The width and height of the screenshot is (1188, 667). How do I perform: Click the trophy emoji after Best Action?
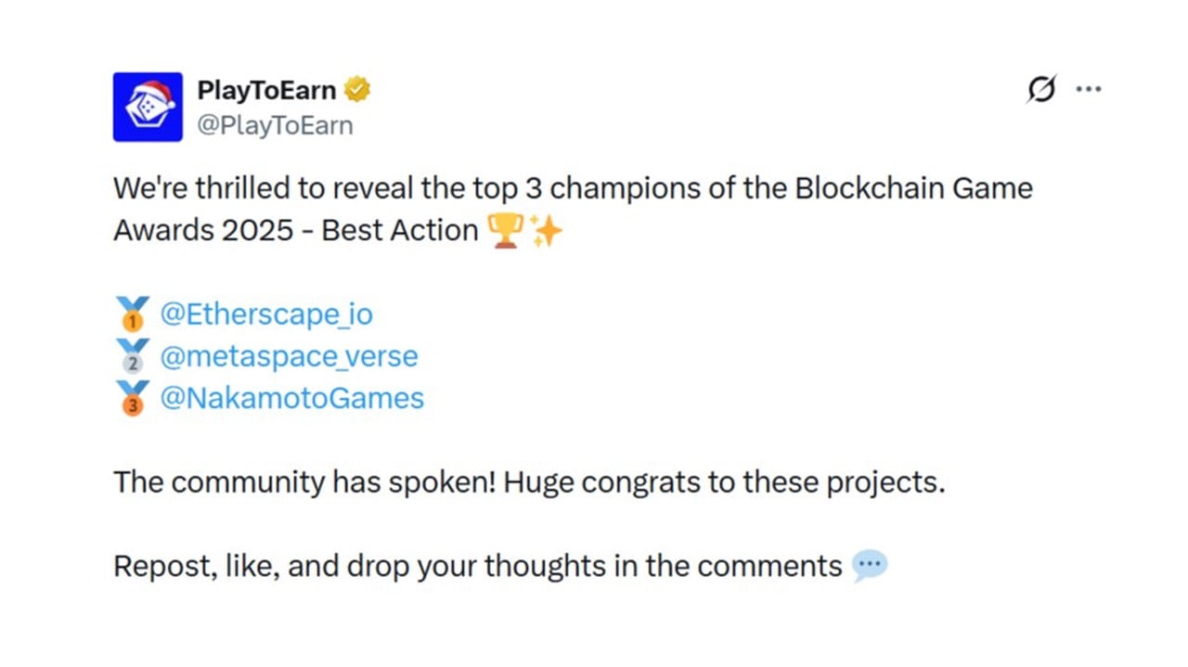point(505,231)
